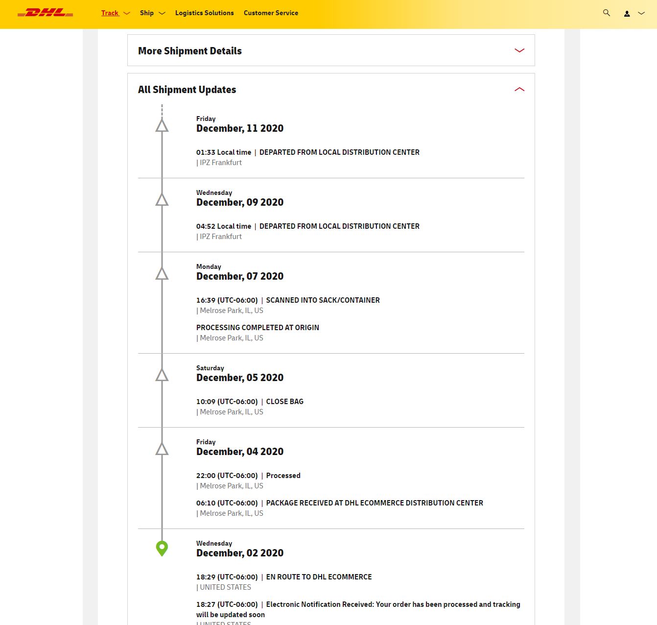
Task: Click the More Shipment Details heading
Action: tap(190, 51)
